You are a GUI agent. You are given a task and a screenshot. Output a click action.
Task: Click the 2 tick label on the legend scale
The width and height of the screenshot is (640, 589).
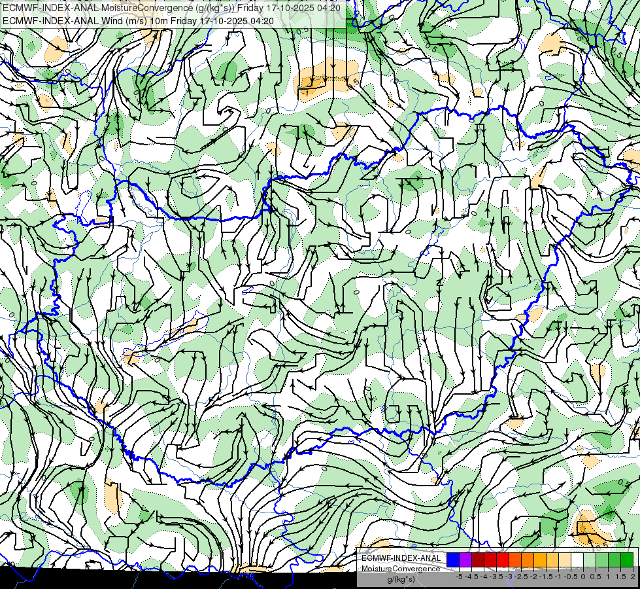[x=633, y=577]
